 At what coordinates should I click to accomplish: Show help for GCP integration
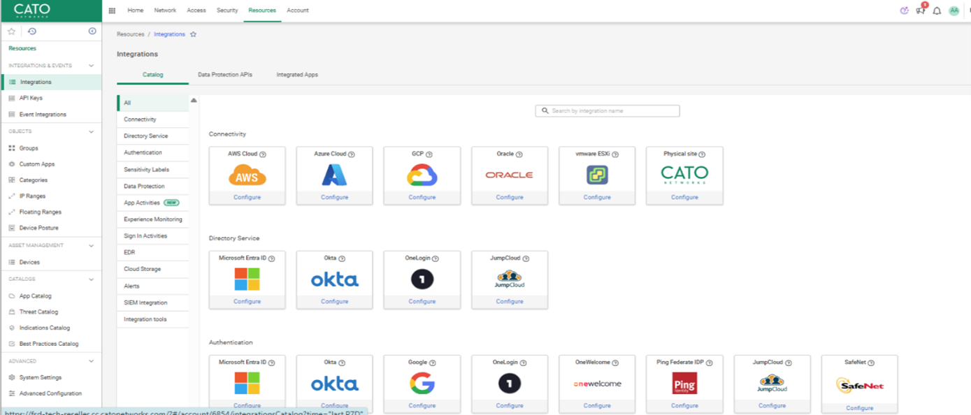point(429,154)
